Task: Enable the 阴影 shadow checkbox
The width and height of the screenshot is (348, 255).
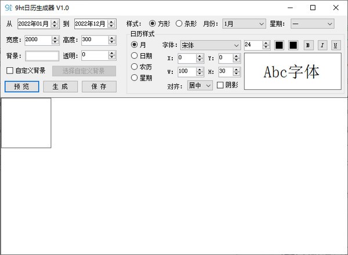Action: click(220, 85)
